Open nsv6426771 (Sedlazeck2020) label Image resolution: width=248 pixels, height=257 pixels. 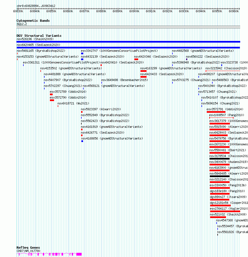tap(103, 133)
